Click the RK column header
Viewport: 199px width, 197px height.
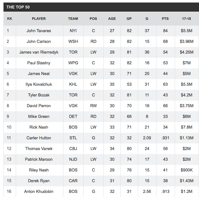point(9,19)
